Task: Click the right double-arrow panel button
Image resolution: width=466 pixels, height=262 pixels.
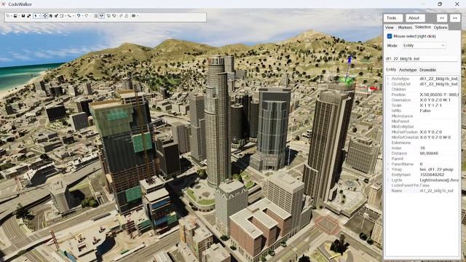Action: tap(454, 17)
